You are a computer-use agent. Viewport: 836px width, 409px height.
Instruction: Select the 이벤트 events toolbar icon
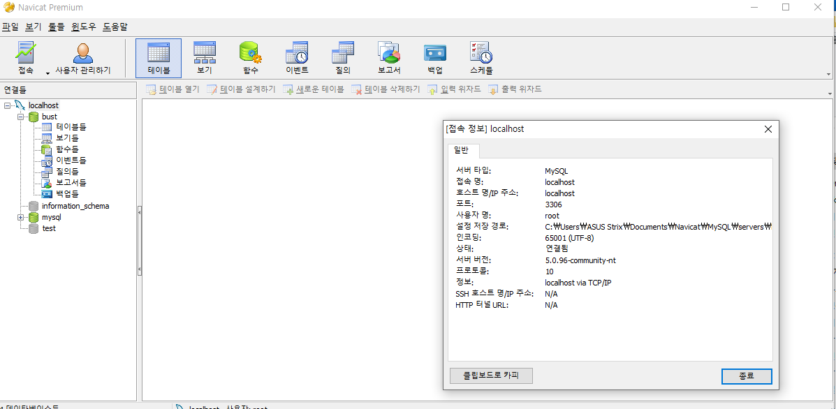pos(296,58)
